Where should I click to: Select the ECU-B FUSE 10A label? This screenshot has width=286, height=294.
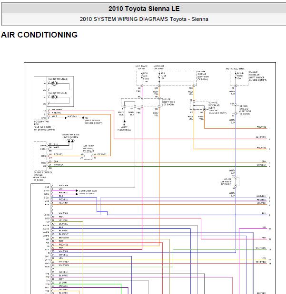pyautogui.click(x=240, y=76)
